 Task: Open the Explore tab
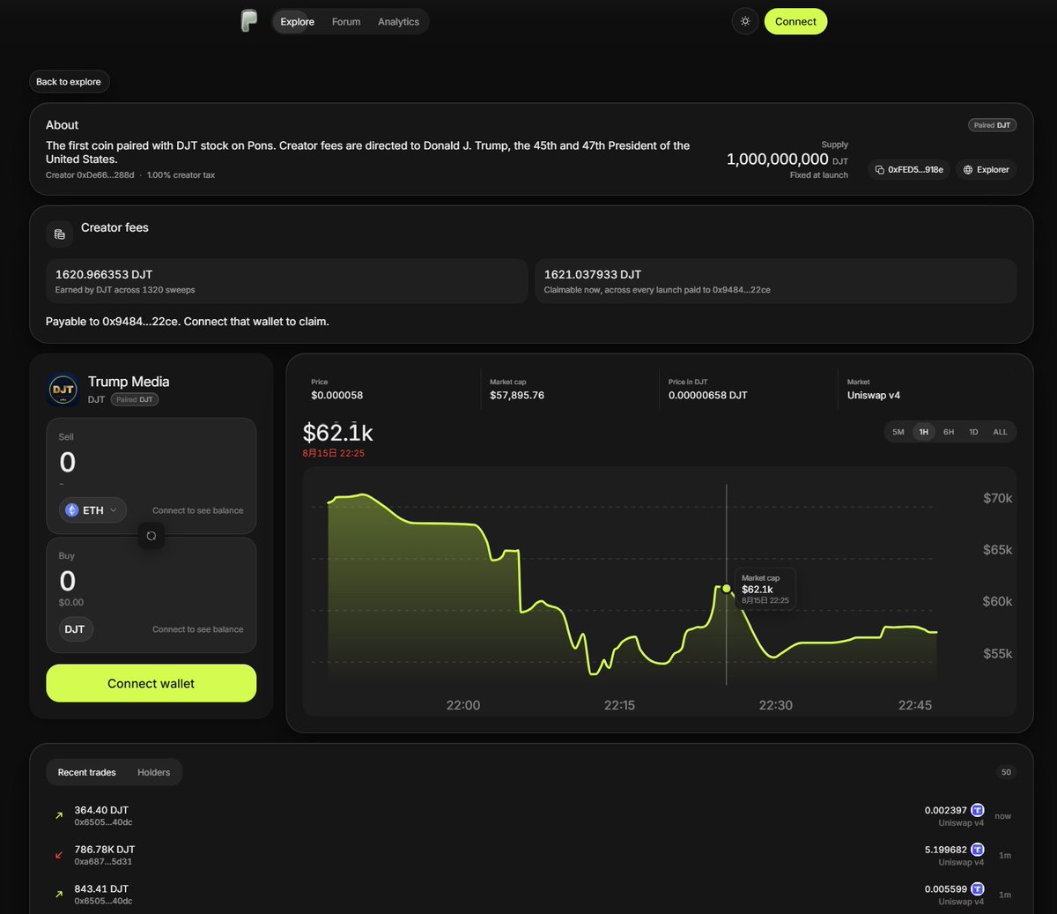pyautogui.click(x=297, y=21)
